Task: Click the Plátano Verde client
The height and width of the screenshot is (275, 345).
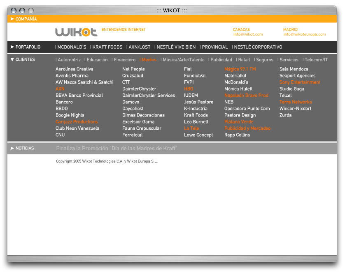Action: pos(239,122)
